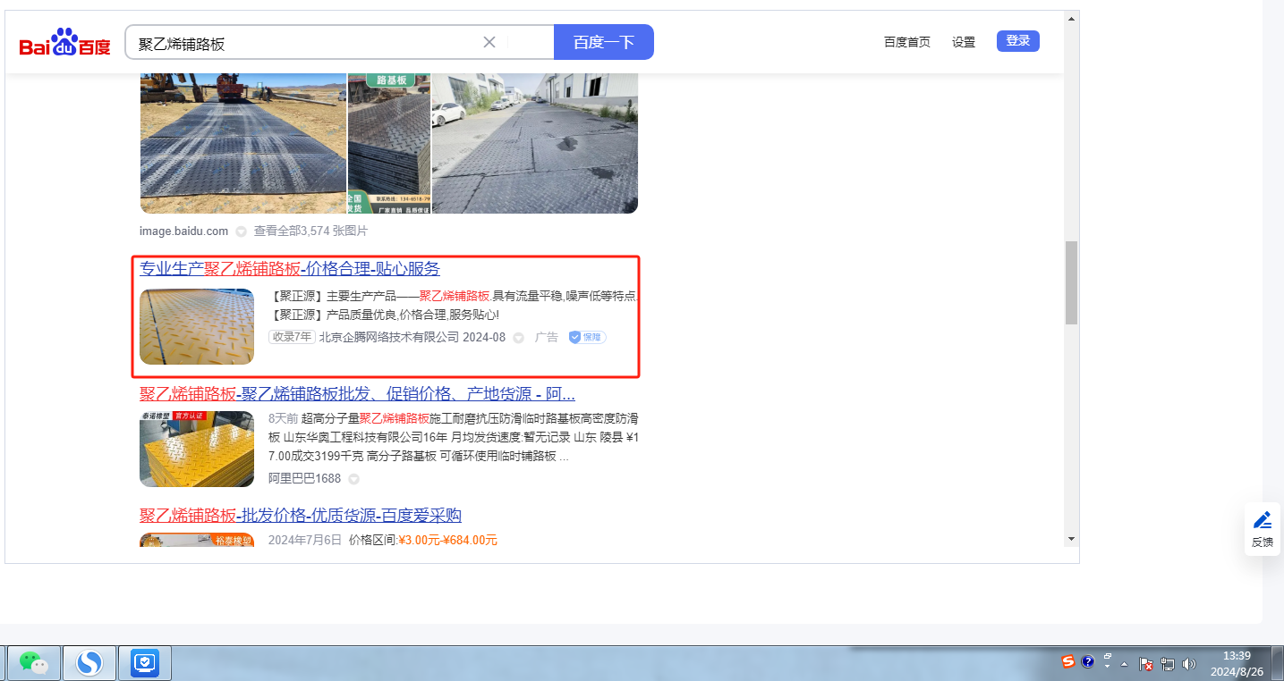Image resolution: width=1284 pixels, height=681 pixels.
Task: Click the 百度一下 search button
Action: pyautogui.click(x=604, y=42)
